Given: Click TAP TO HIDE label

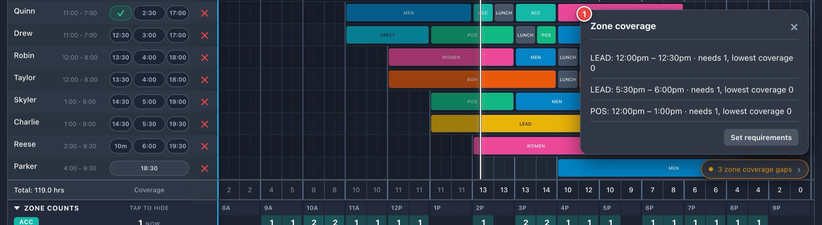Looking at the screenshot, I should pyautogui.click(x=149, y=208).
